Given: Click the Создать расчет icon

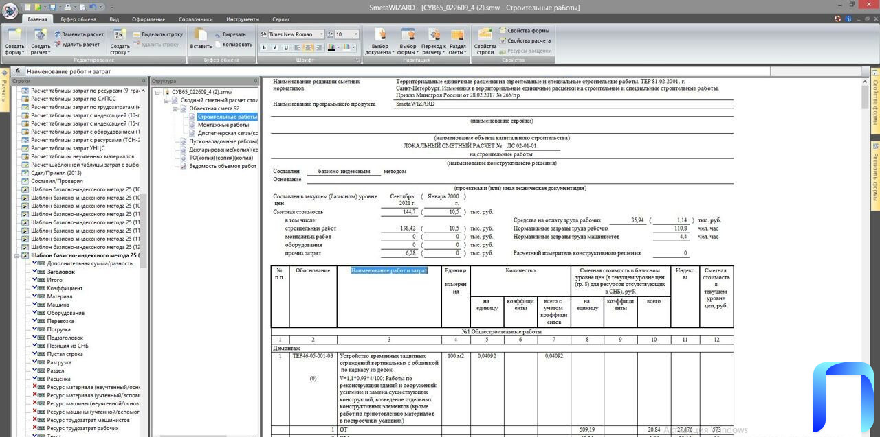Looking at the screenshot, I should 41,34.
